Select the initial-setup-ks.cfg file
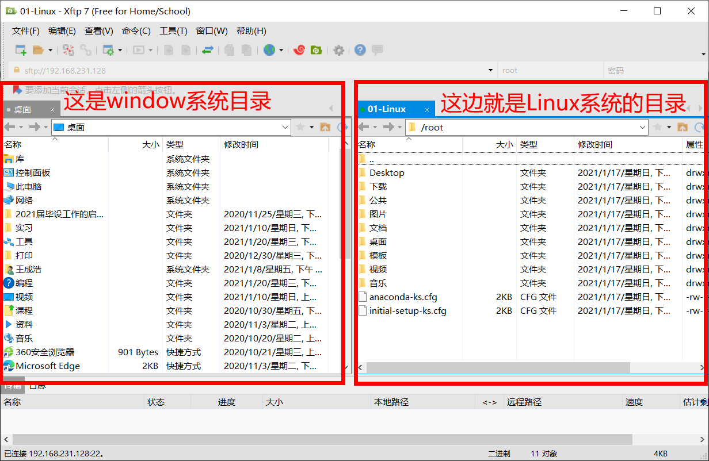The width and height of the screenshot is (709, 461). click(402, 311)
